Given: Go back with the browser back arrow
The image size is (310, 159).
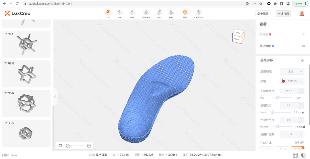Looking at the screenshot, I should [x=4, y=3].
